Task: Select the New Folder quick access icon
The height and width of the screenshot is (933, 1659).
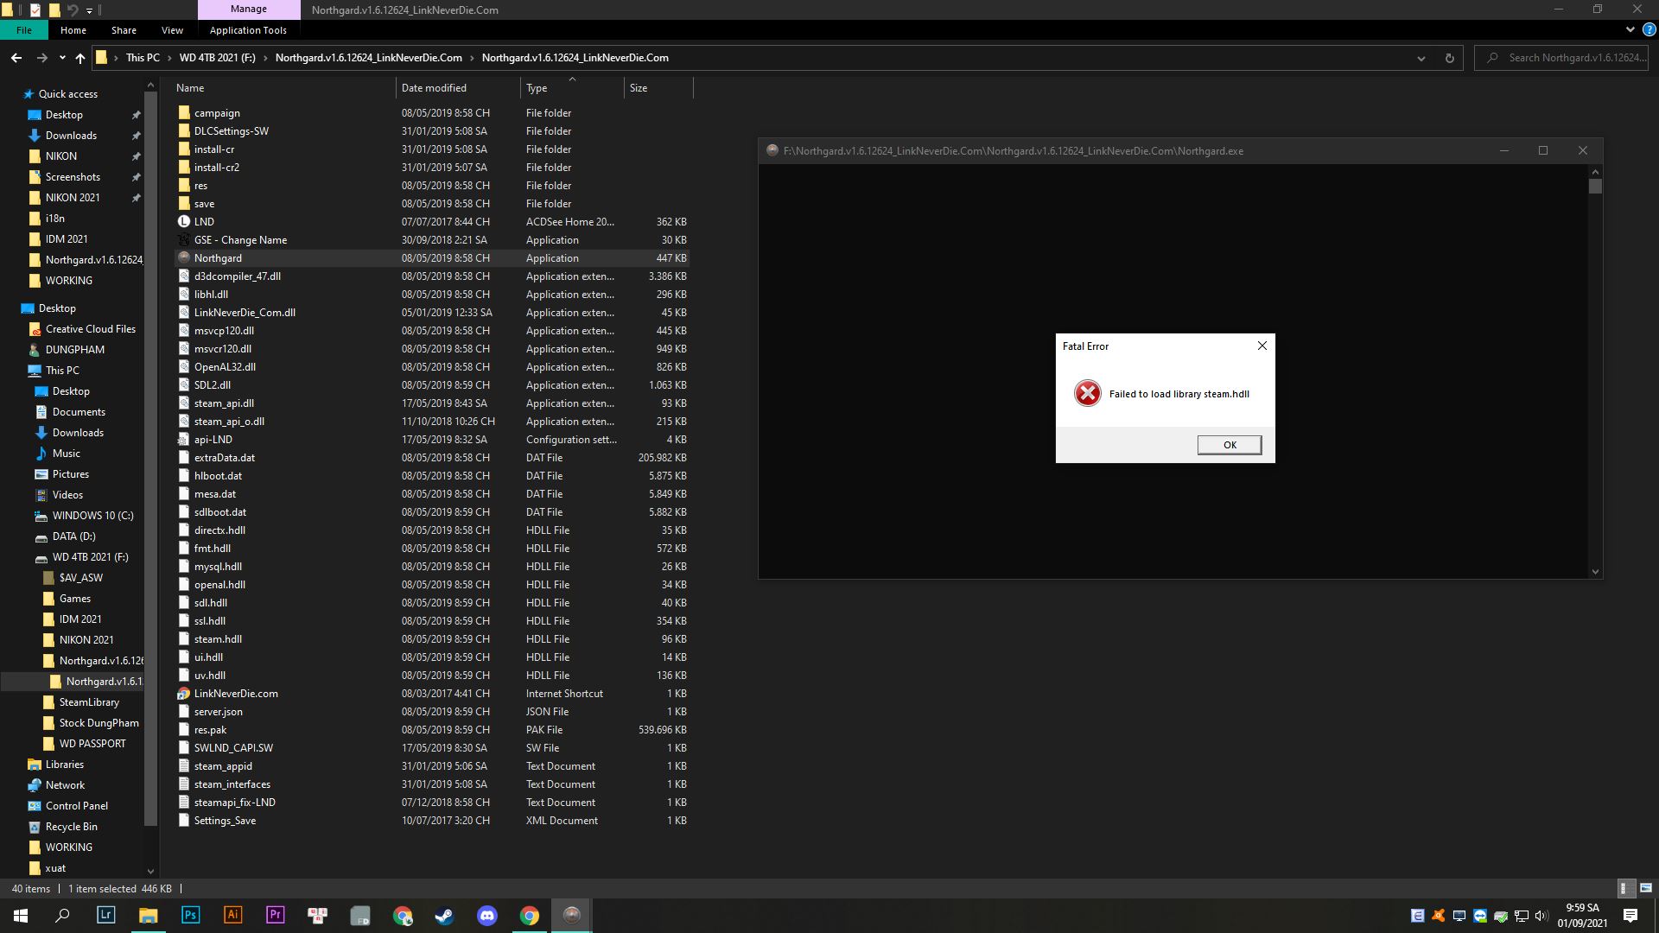Action: [54, 10]
